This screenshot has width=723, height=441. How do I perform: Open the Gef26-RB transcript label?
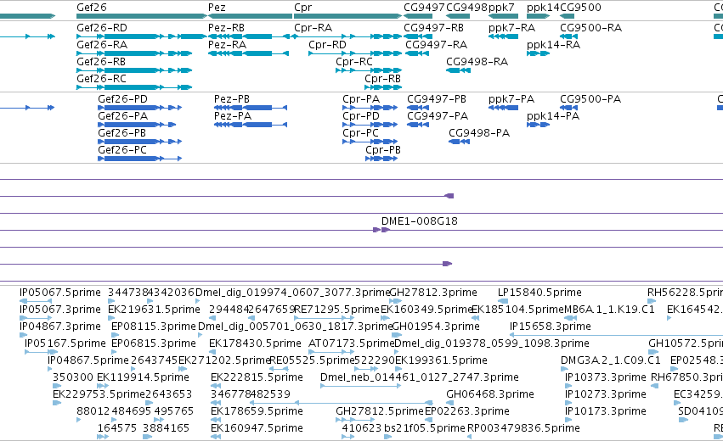pyautogui.click(x=101, y=62)
